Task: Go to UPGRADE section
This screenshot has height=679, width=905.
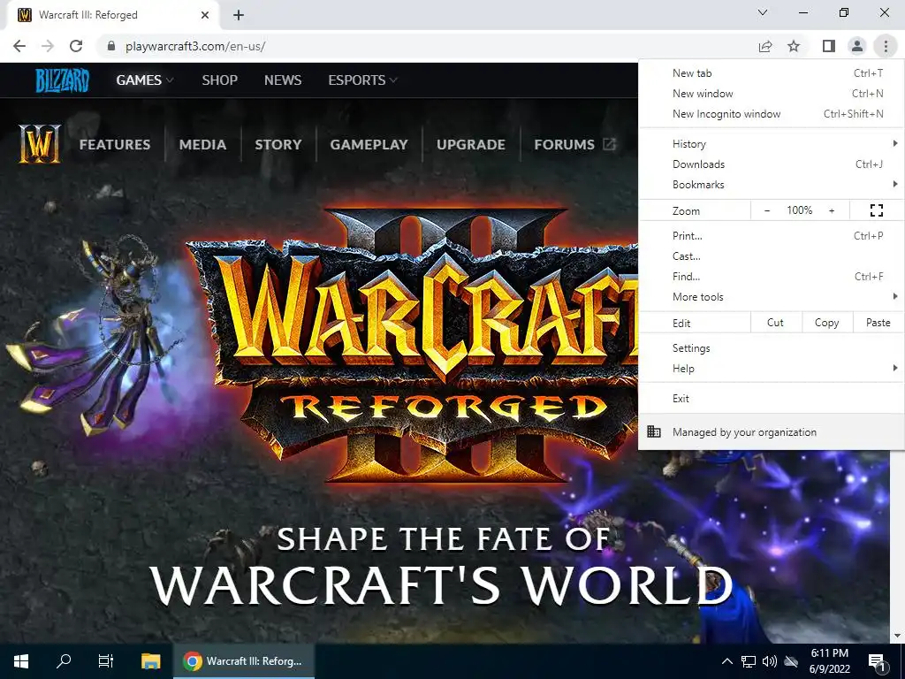Action: point(471,144)
